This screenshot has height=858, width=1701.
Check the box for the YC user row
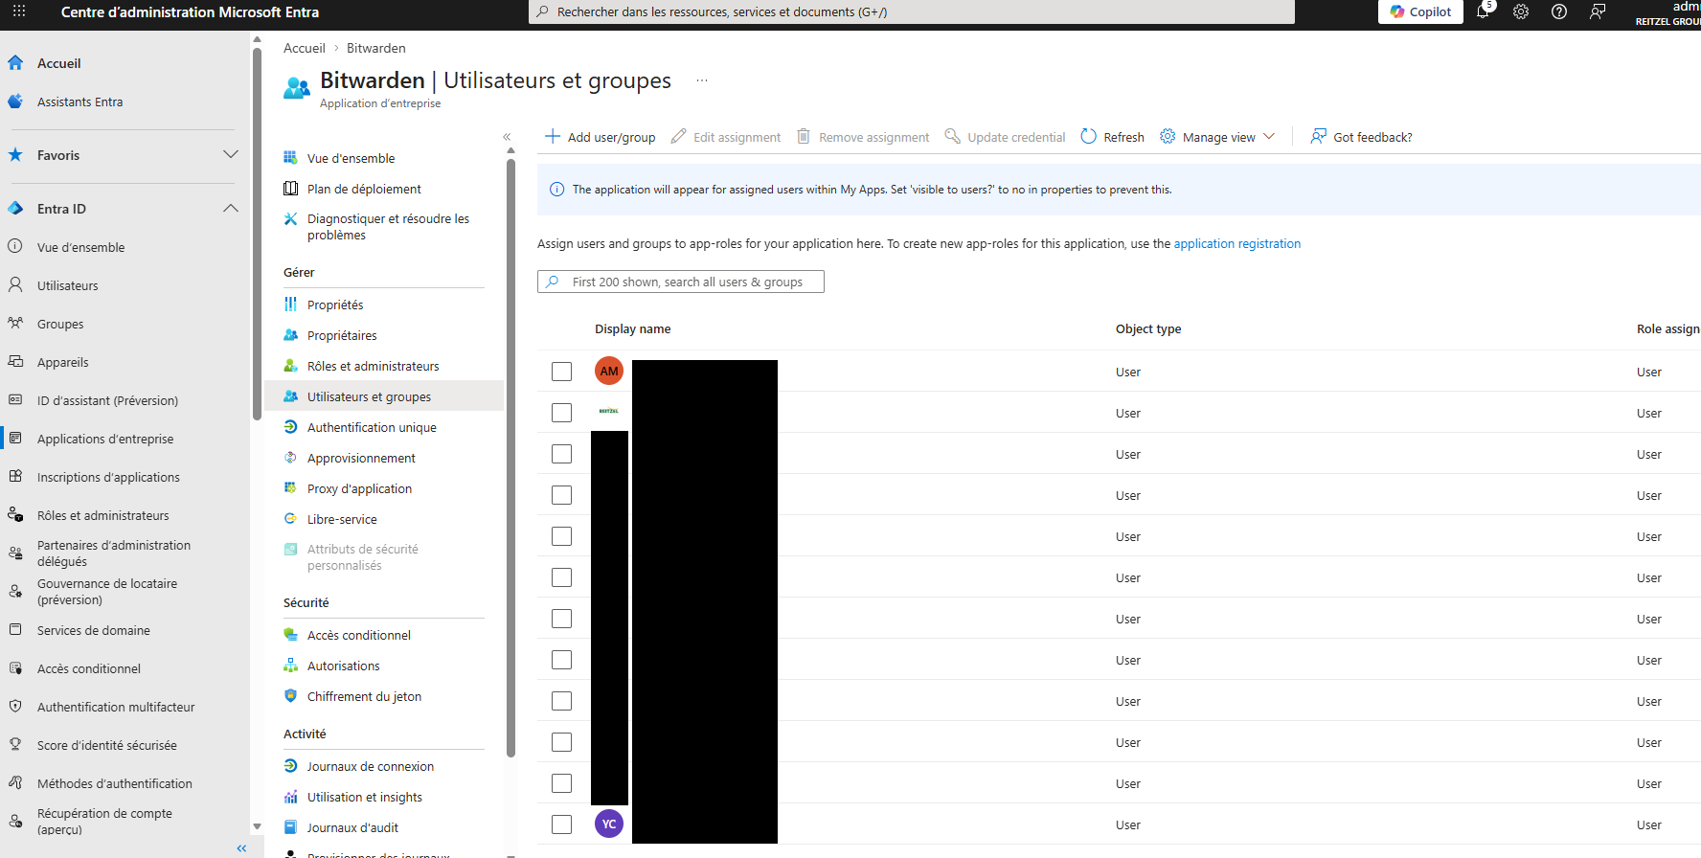[x=562, y=824]
